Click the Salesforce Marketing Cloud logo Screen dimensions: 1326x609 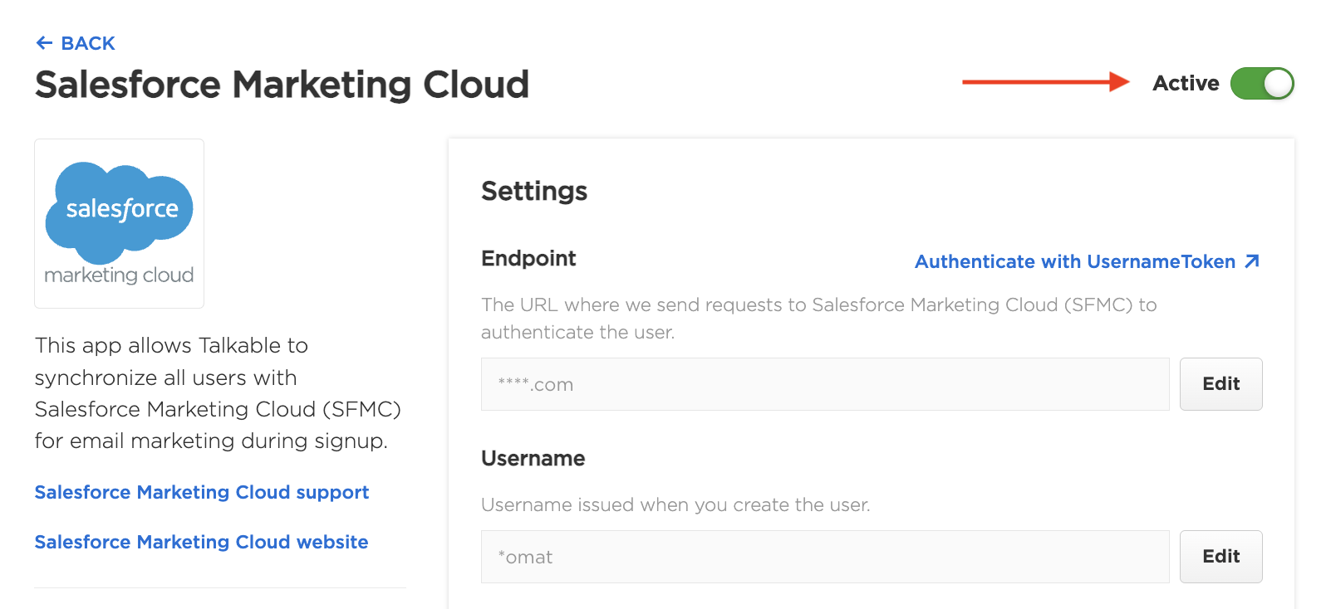click(x=119, y=223)
